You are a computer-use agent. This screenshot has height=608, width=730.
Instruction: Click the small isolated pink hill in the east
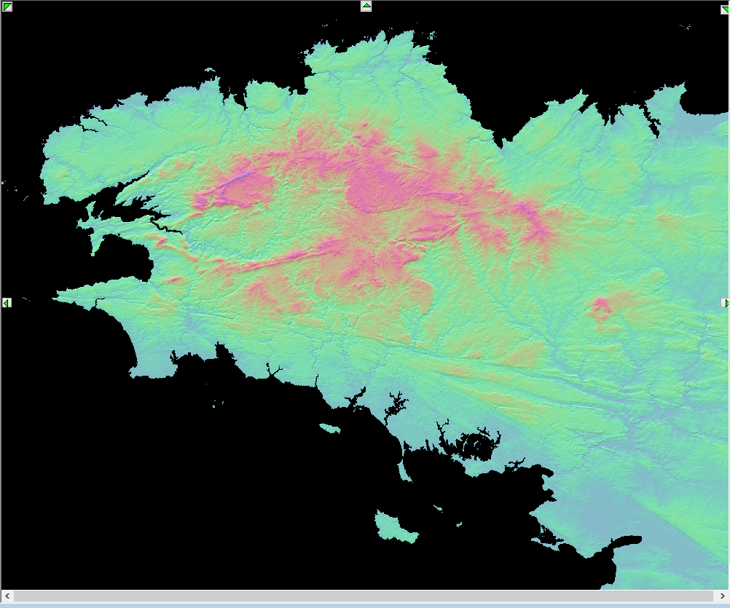pyautogui.click(x=600, y=309)
